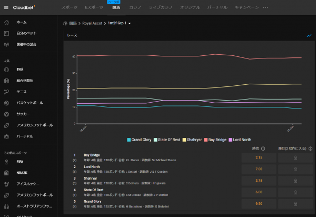This screenshot has height=217, width=316.
Task: Open サッカー in the sidebar
Action: (23, 114)
